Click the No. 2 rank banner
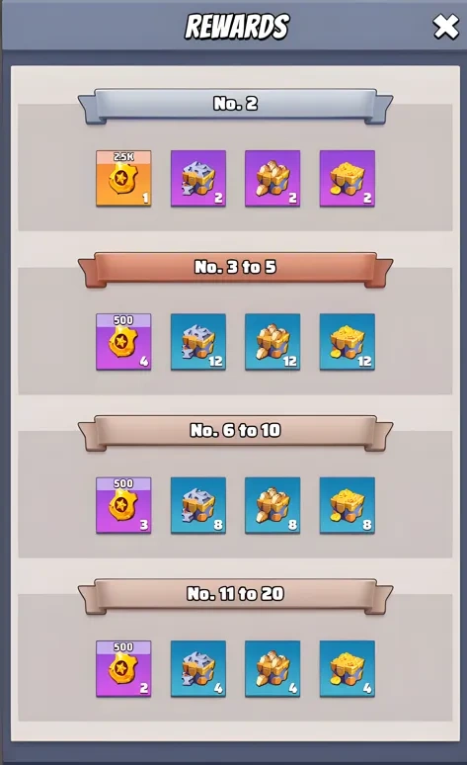Viewport: 467px width, 765px height. [x=235, y=105]
